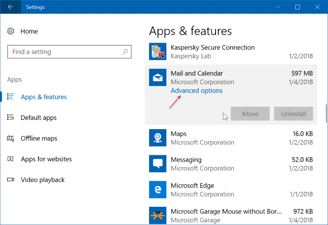Open Advanced options for Mail and Calendar
328x225 pixels.
[x=196, y=90]
